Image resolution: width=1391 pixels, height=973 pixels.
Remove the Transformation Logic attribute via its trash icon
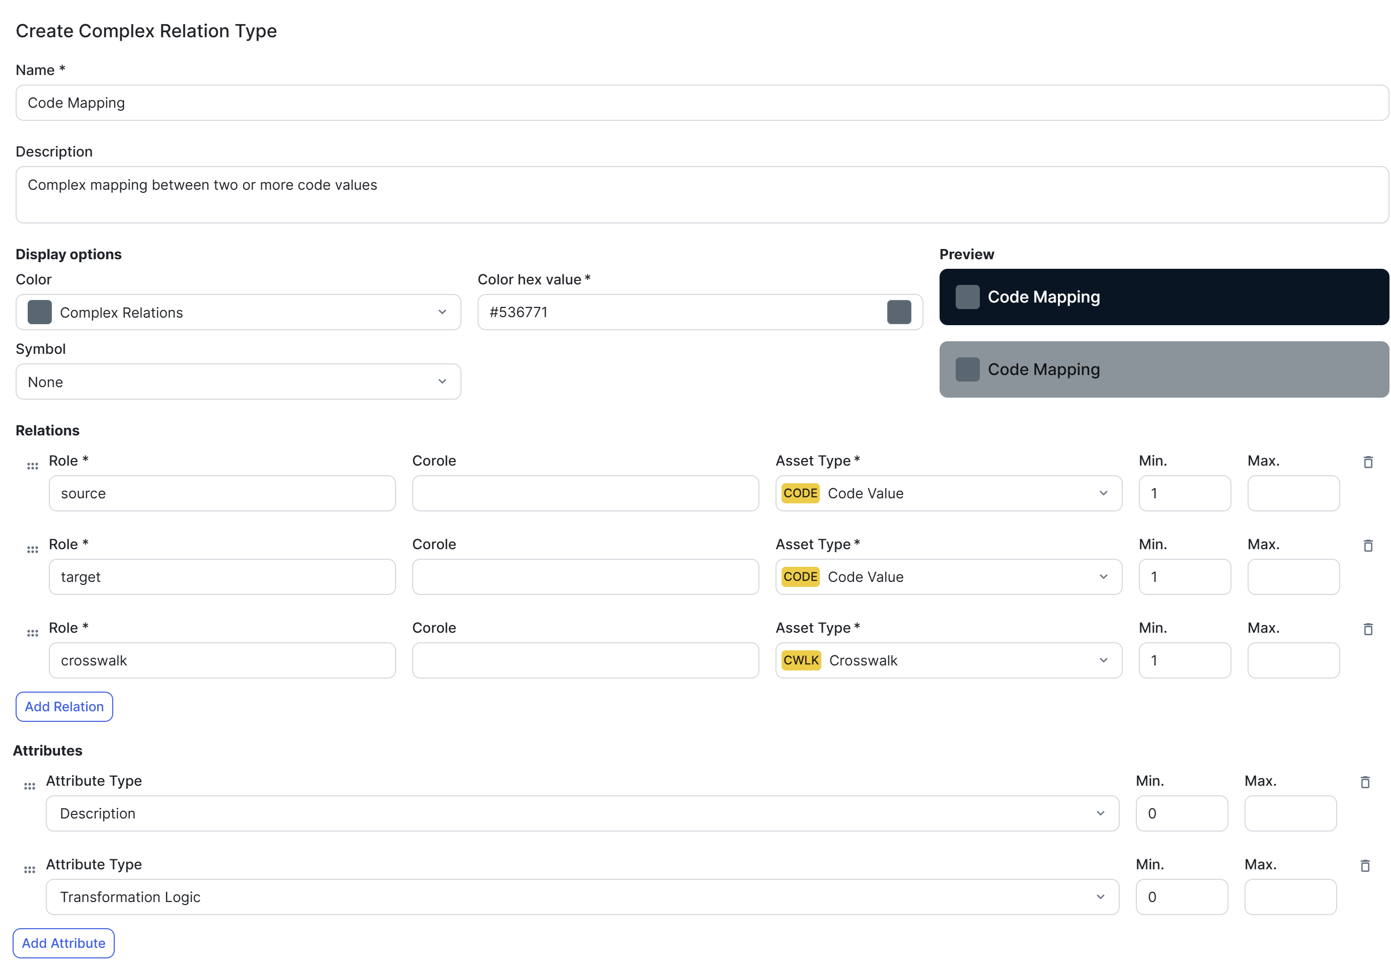click(x=1364, y=866)
